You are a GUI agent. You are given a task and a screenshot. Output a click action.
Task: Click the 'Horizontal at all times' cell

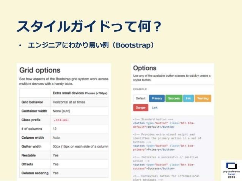click(69, 102)
